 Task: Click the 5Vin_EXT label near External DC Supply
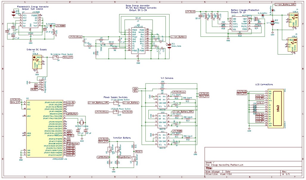pyautogui.click(x=67, y=57)
